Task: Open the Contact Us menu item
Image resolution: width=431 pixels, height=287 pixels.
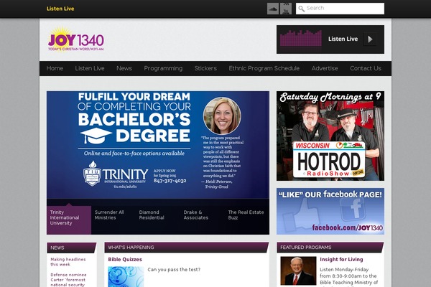Action: 366,68
